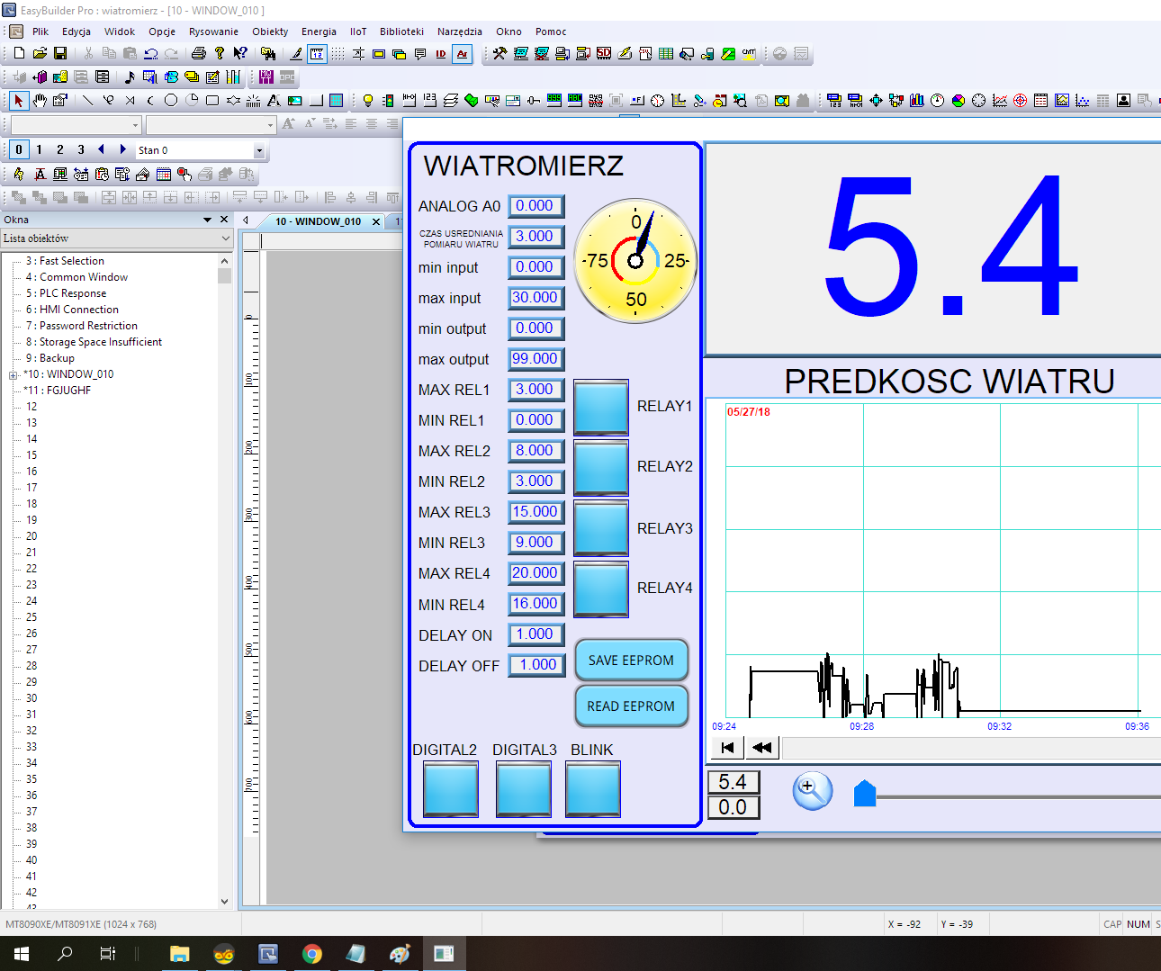Switch to the 10 - WINDOW_010 tab
The height and width of the screenshot is (971, 1161).
click(318, 221)
